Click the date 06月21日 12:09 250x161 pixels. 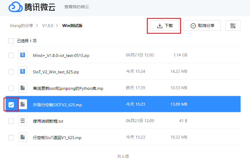tap(140, 121)
